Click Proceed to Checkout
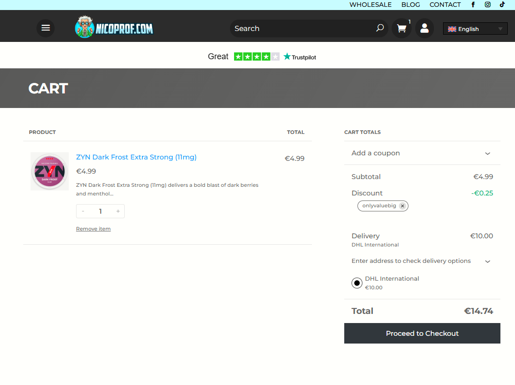This screenshot has width=515, height=385. [x=422, y=334]
